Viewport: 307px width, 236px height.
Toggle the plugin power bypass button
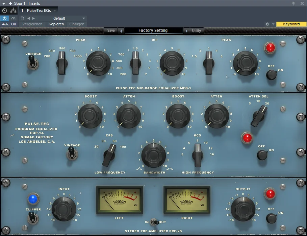tap(4, 18)
